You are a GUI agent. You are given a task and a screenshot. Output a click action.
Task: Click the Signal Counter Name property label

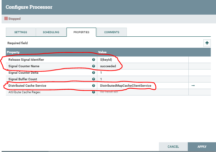24,66
